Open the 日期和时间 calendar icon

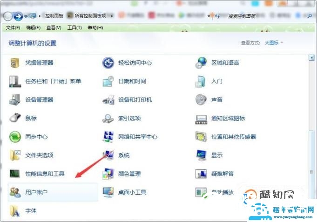[108, 81]
